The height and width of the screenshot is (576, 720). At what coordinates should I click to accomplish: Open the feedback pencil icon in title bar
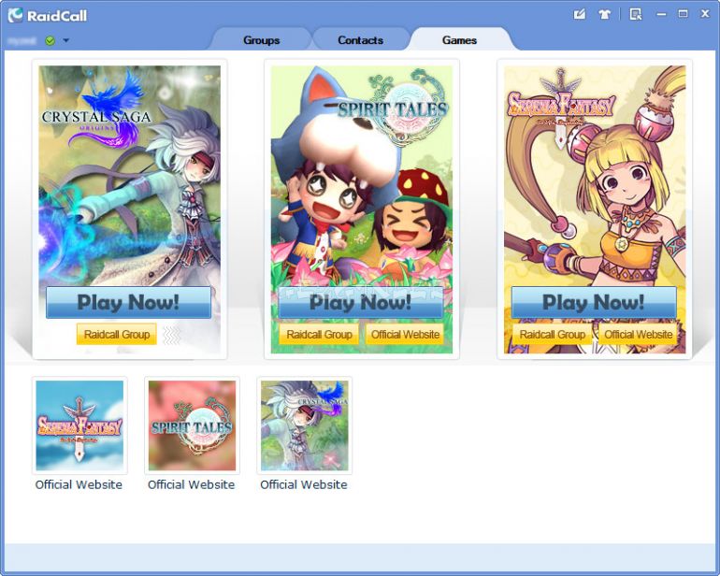coord(580,14)
